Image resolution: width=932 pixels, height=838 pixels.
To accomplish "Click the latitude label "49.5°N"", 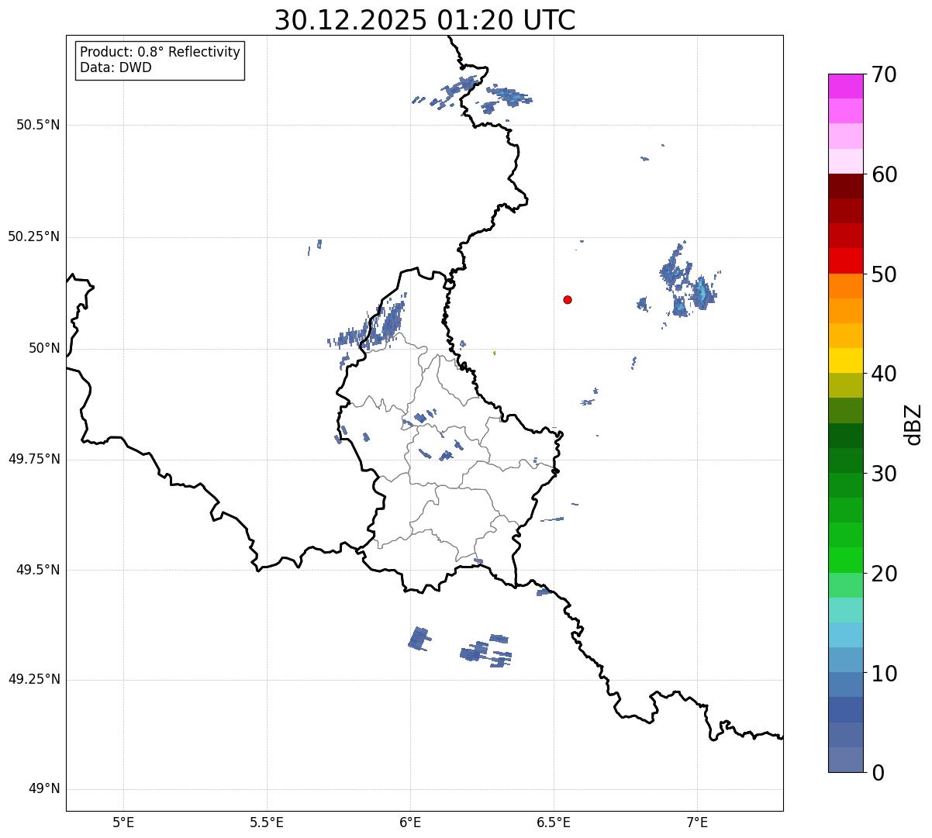I will tap(38, 570).
